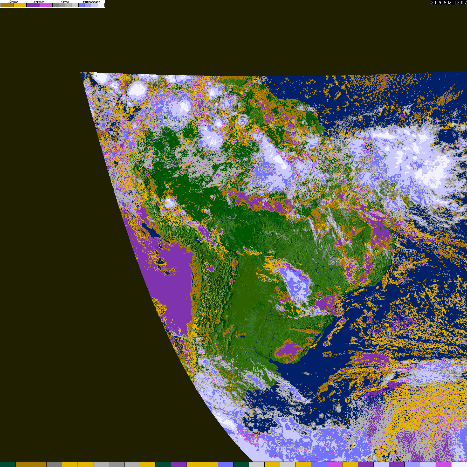Pick the pale lavender Multicamadas legend swatch
The width and height of the screenshot is (467, 467).
tap(94, 5)
